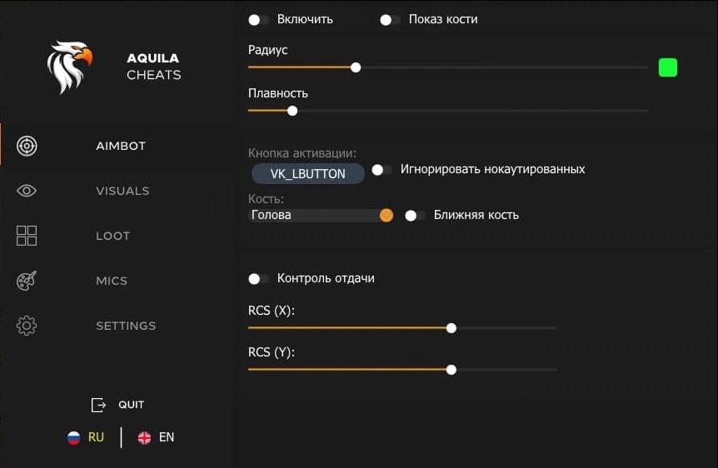This screenshot has height=468, width=718.
Task: Open the VISUALS menu section
Action: (122, 191)
